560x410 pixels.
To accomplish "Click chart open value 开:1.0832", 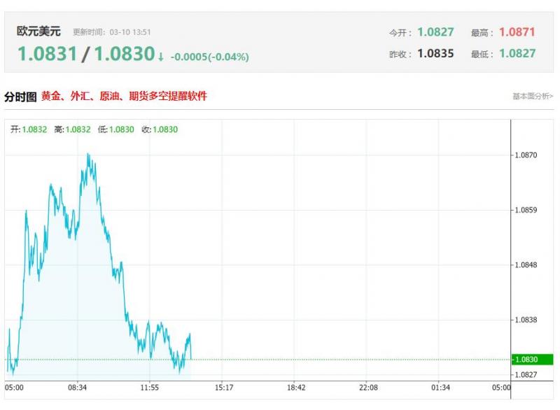I will [29, 129].
